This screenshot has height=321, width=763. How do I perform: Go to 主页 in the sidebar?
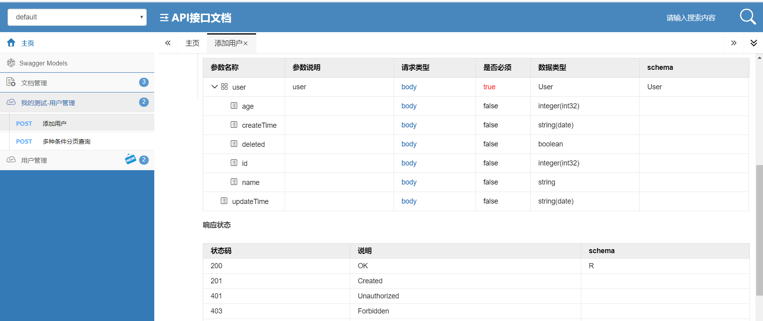(77, 43)
